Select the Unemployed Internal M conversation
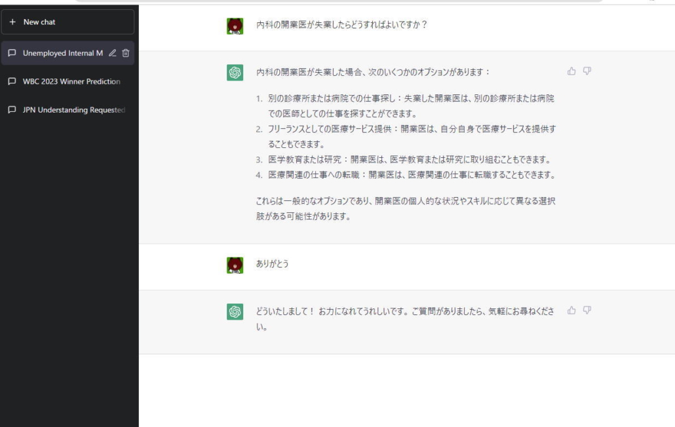675x427 pixels. (63, 53)
